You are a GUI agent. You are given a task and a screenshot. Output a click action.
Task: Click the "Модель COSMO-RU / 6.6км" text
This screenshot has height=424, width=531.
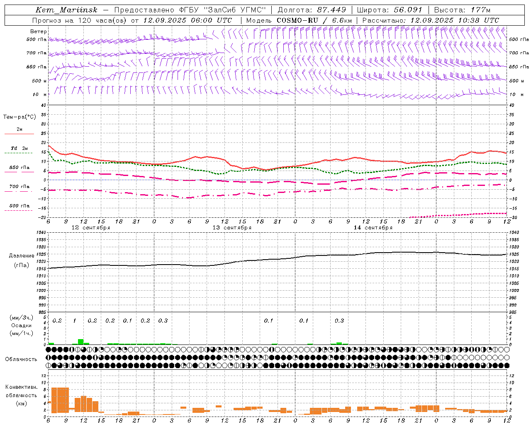click(299, 20)
